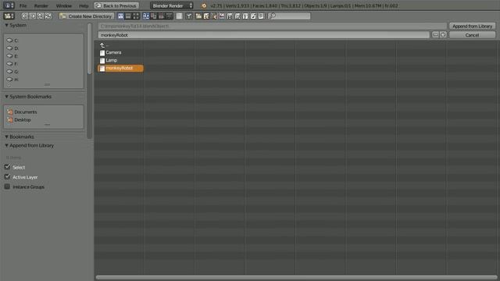This screenshot has height=281, width=500.
Task: Open the Window menu
Action: (64, 5)
